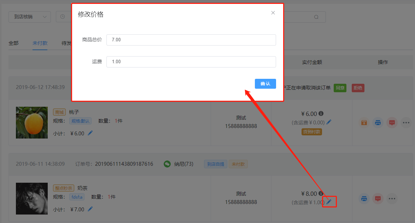This screenshot has width=415, height=223.
Task: Click the orange ship icon for 桃子 order
Action: pyautogui.click(x=364, y=123)
